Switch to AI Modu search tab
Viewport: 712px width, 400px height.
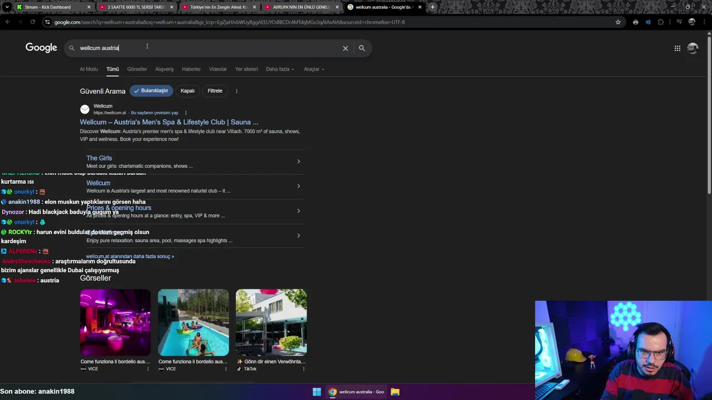pos(89,69)
